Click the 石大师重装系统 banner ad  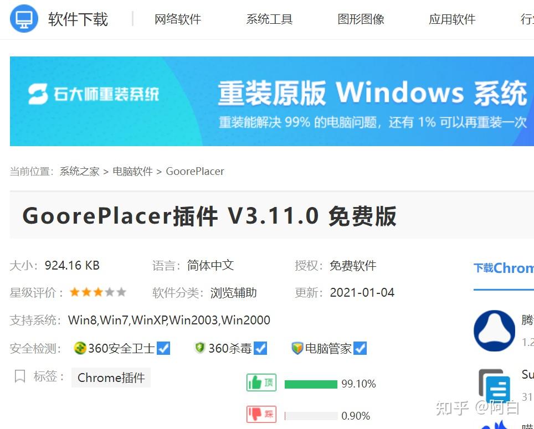pyautogui.click(x=272, y=101)
